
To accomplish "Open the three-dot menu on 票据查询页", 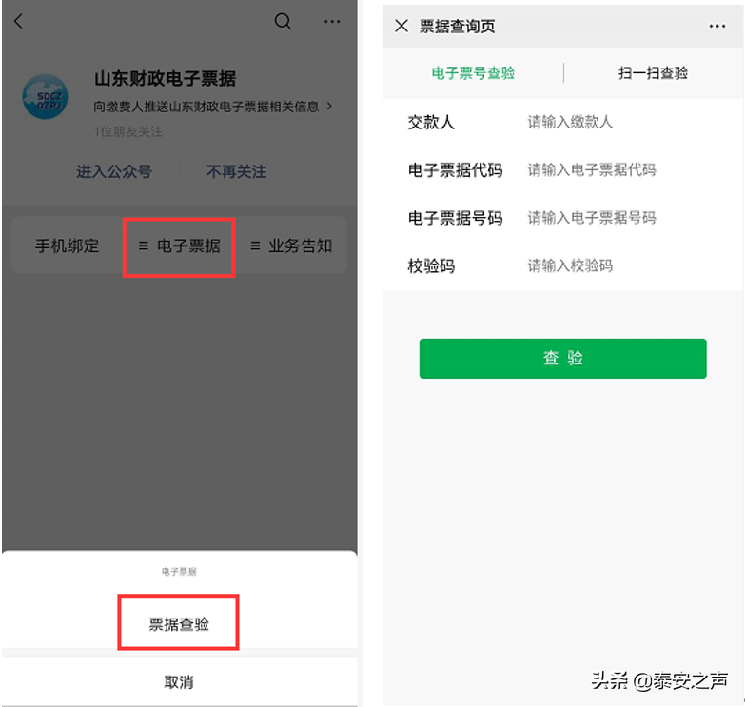I will pos(717,26).
